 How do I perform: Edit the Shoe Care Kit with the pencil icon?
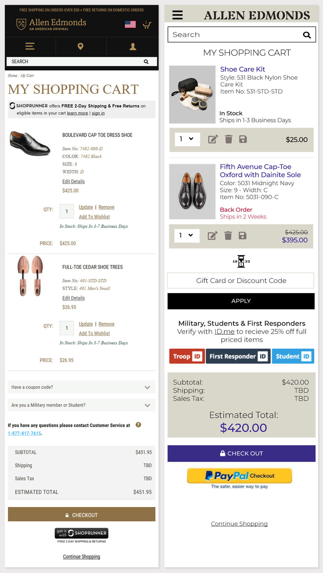tap(212, 139)
